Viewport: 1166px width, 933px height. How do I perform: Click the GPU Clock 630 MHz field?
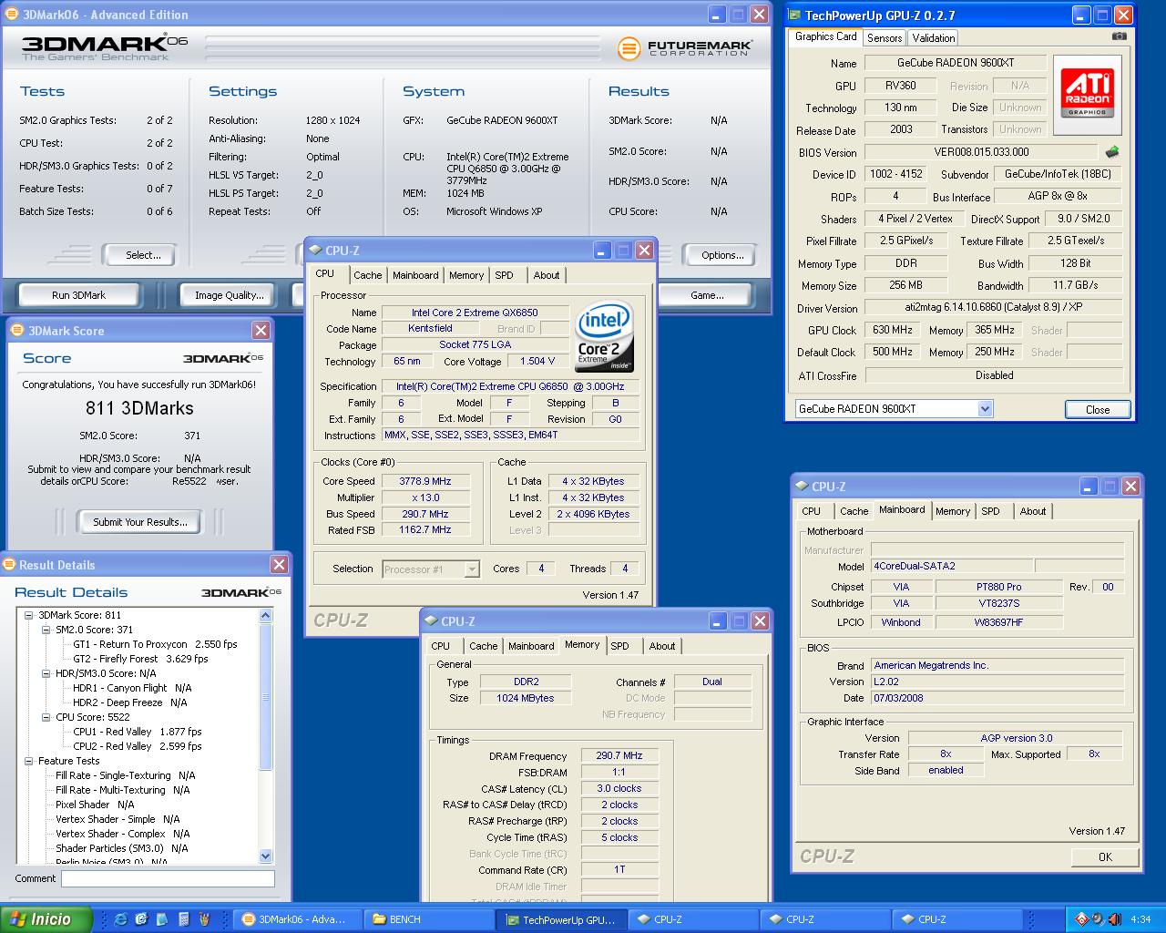(892, 330)
